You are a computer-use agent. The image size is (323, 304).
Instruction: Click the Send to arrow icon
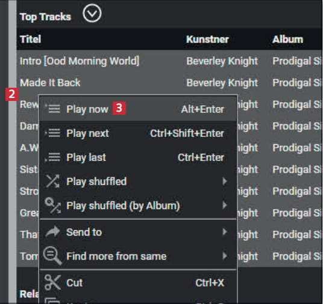(x=53, y=232)
